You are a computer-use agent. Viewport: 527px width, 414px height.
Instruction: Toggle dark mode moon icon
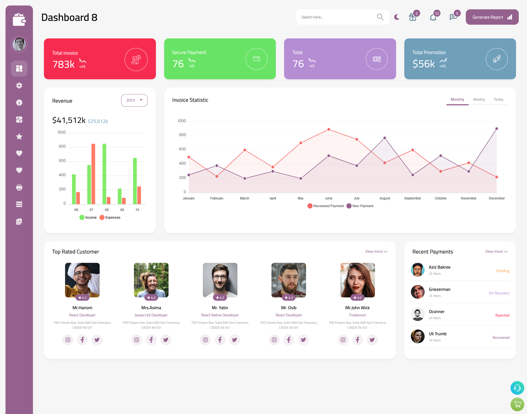coord(397,17)
